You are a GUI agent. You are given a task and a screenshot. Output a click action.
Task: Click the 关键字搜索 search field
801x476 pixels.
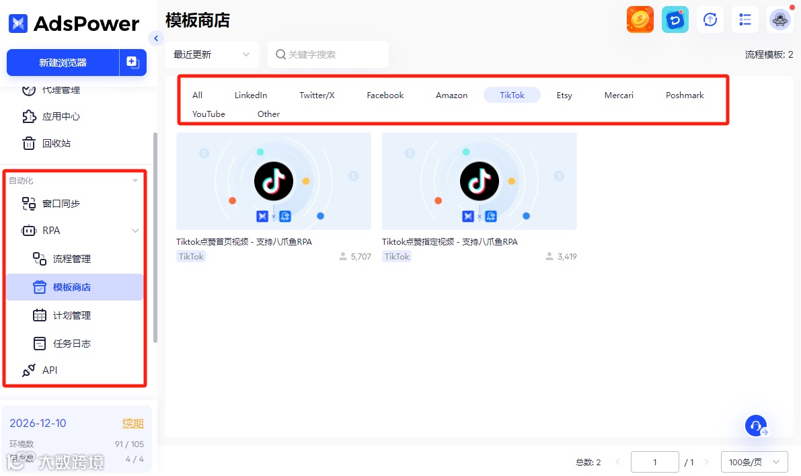coord(328,54)
